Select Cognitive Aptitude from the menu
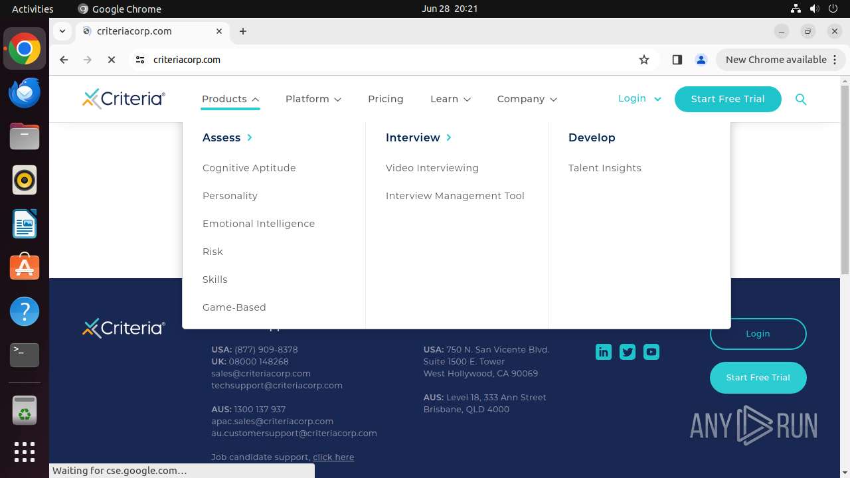The image size is (850, 478). coord(249,168)
